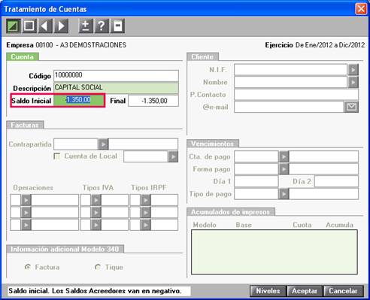
Task: Click the minus toolbar icon
Action: click(x=117, y=26)
